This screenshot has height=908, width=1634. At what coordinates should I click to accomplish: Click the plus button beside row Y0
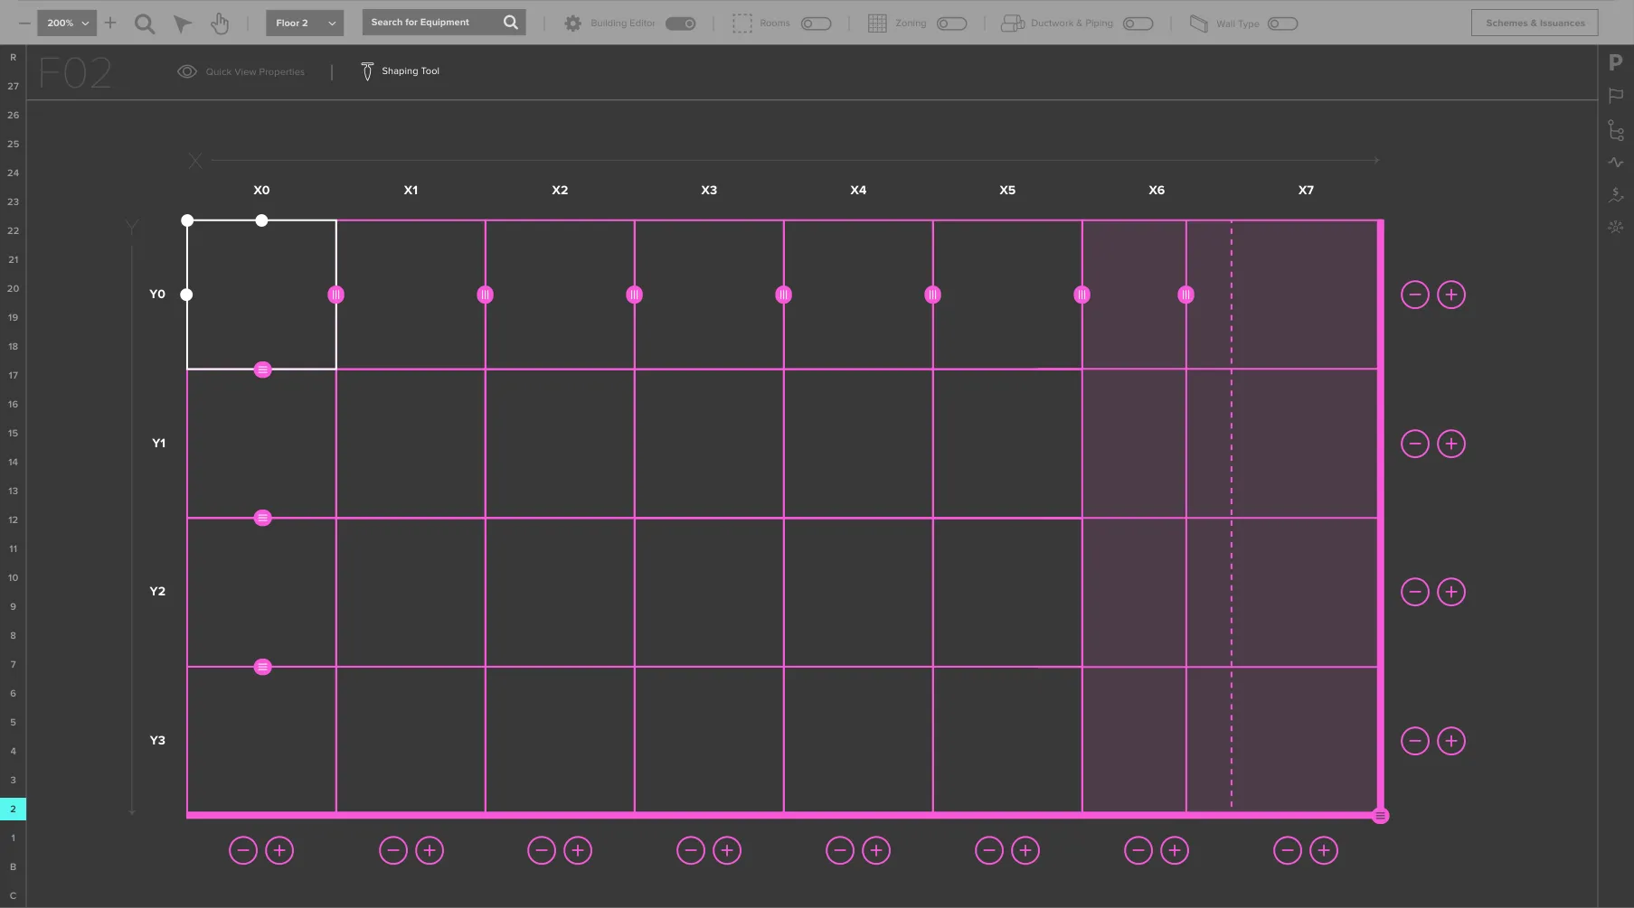point(1451,295)
